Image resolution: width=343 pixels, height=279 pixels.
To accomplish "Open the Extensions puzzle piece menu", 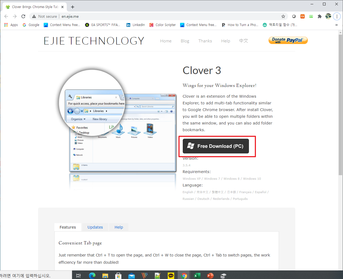I will pyautogui.click(x=320, y=16).
